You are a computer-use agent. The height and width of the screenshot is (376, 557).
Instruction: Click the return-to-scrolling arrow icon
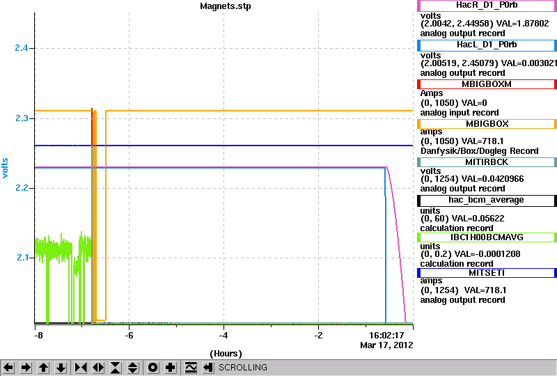point(208,368)
